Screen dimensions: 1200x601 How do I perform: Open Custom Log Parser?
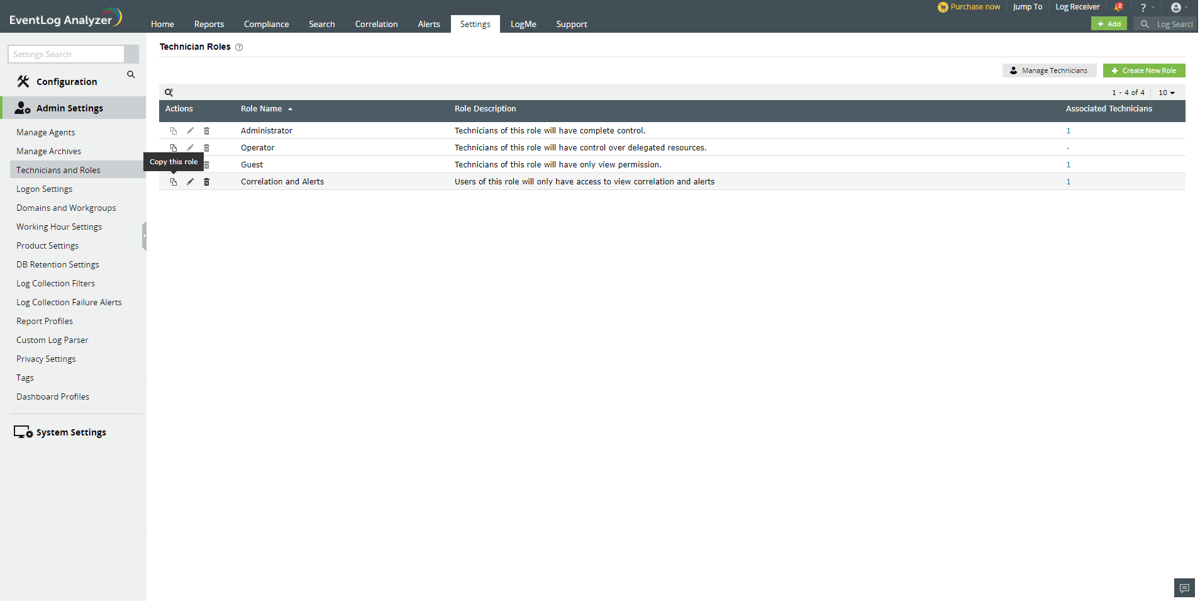tap(52, 340)
